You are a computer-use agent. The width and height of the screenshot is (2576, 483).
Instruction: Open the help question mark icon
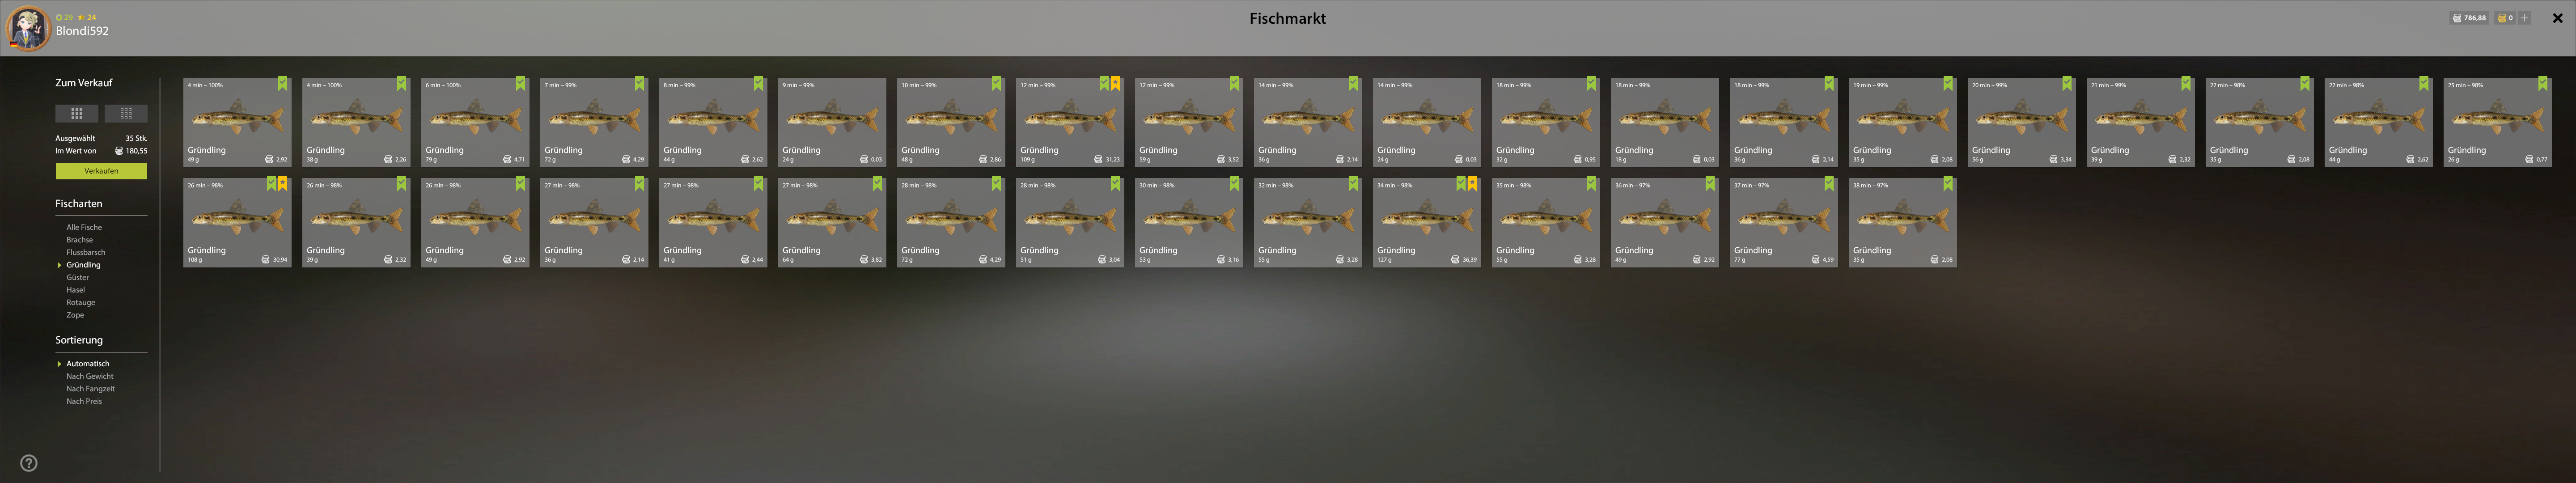click(29, 463)
